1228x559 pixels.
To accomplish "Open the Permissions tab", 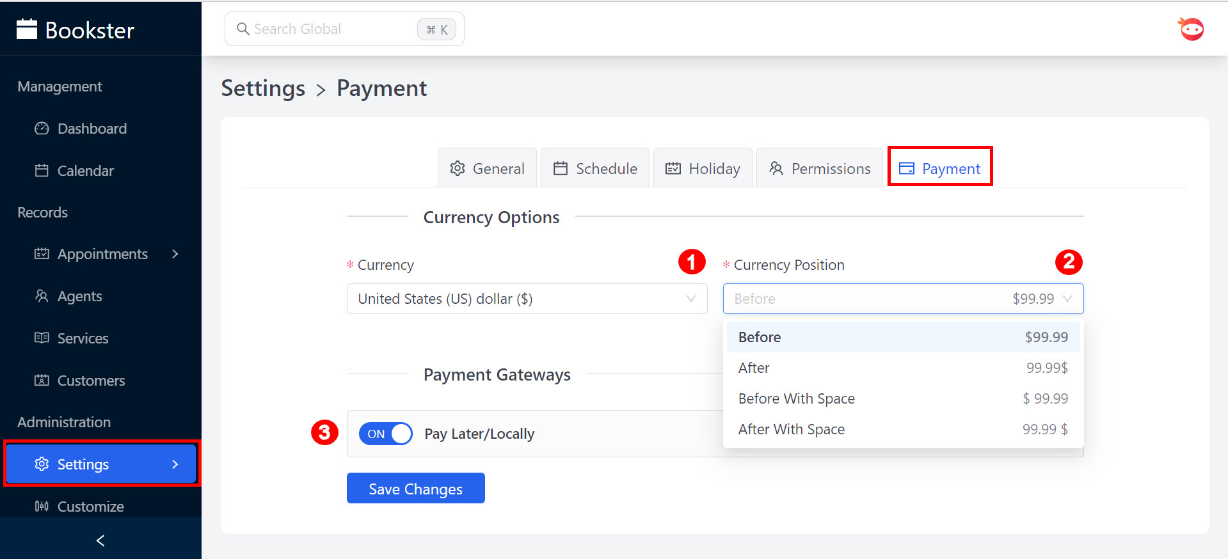I will click(820, 168).
